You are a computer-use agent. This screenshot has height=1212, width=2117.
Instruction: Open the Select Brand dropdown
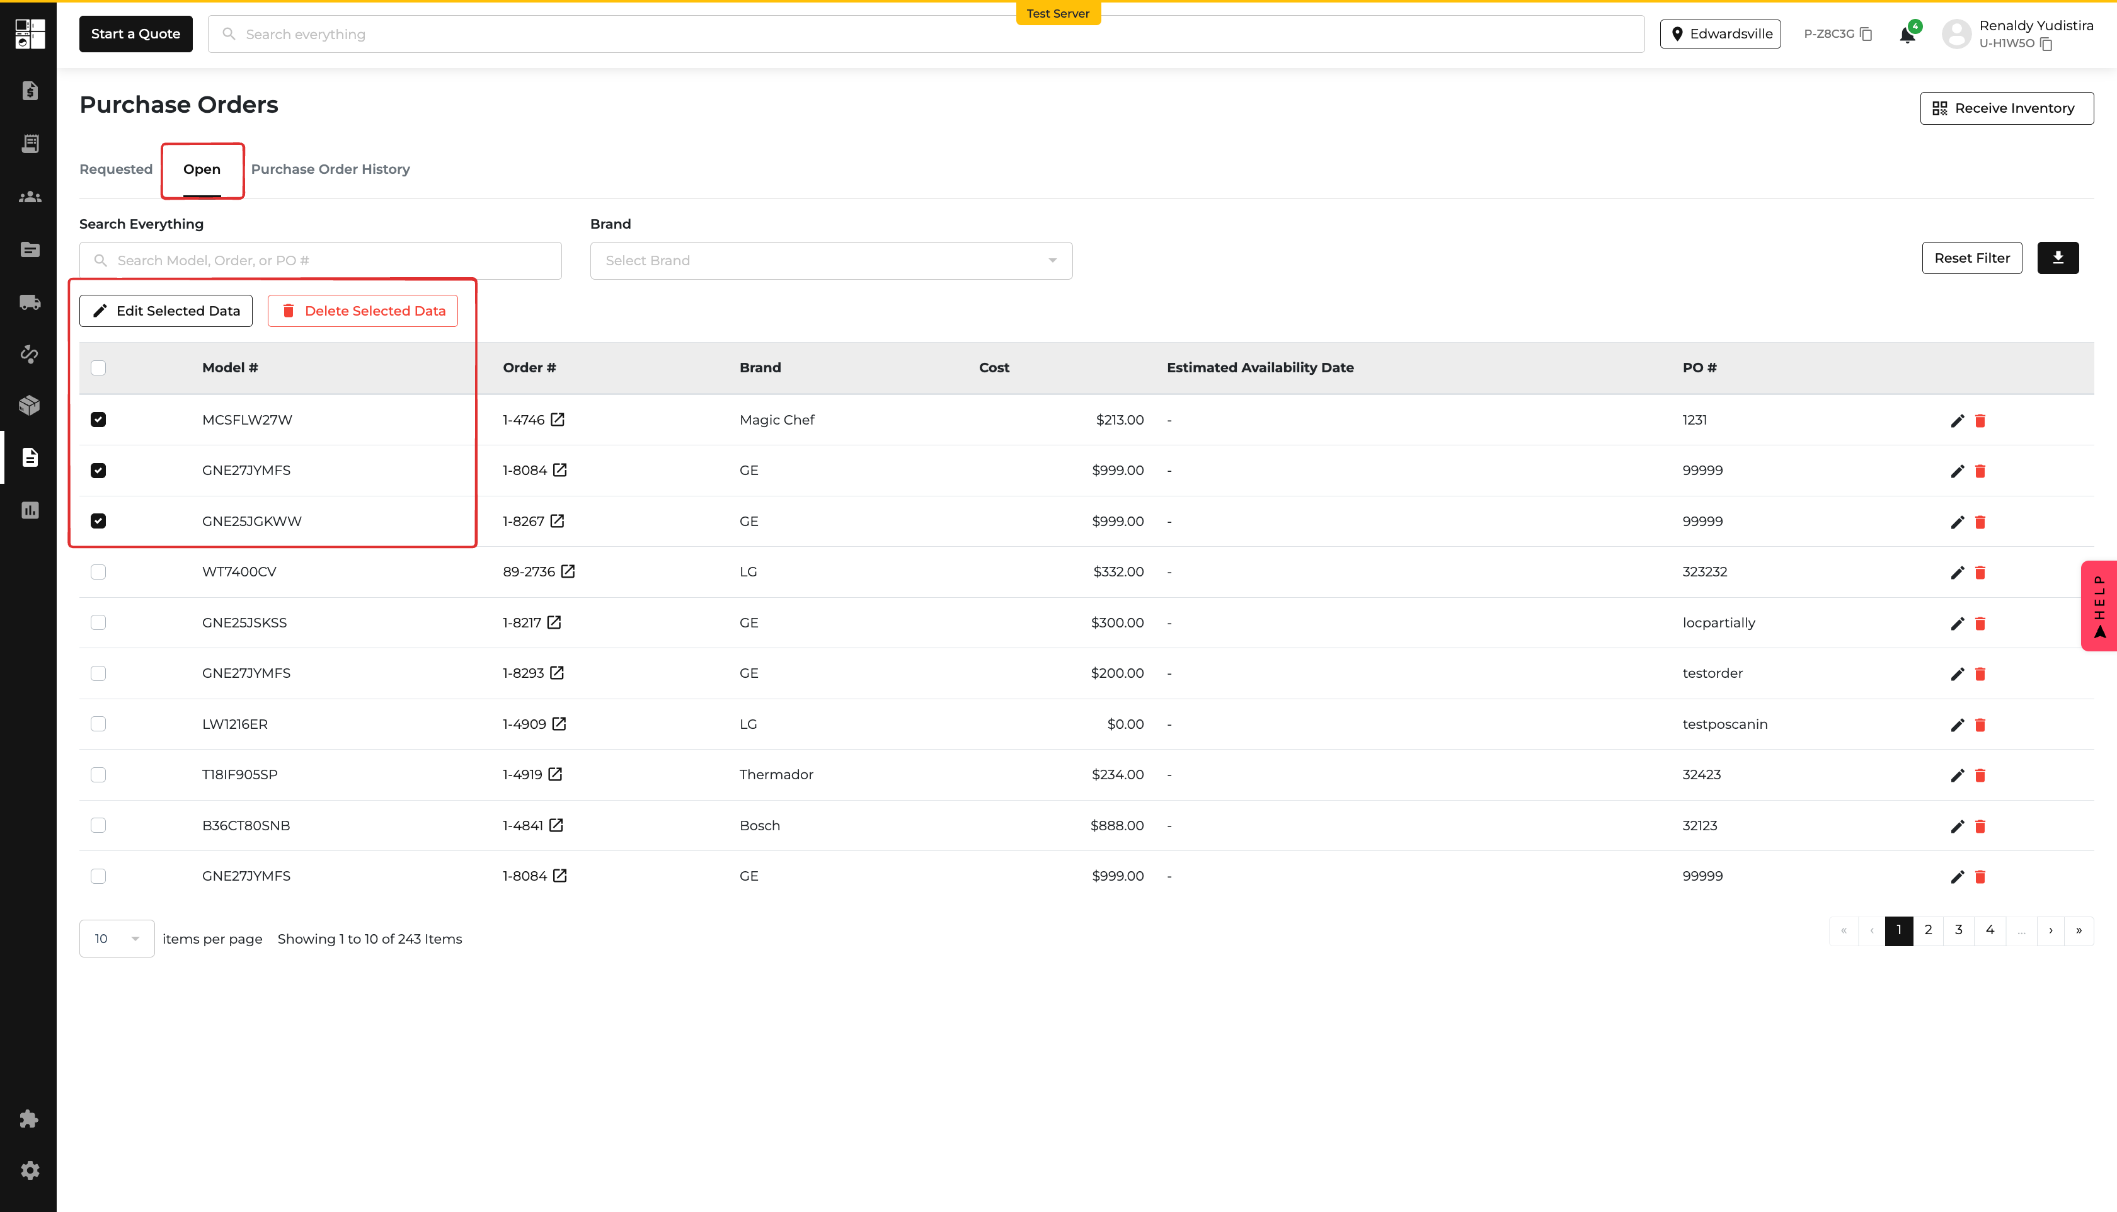[831, 261]
